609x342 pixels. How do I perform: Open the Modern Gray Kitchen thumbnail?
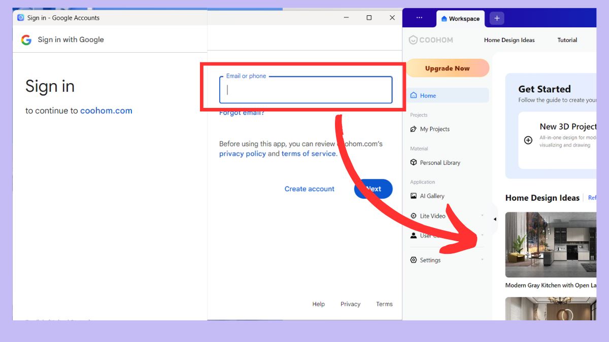[551, 245]
